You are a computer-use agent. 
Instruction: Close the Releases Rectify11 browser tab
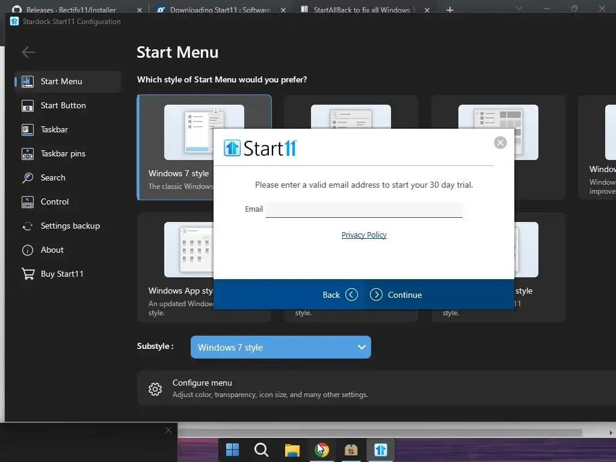(140, 10)
